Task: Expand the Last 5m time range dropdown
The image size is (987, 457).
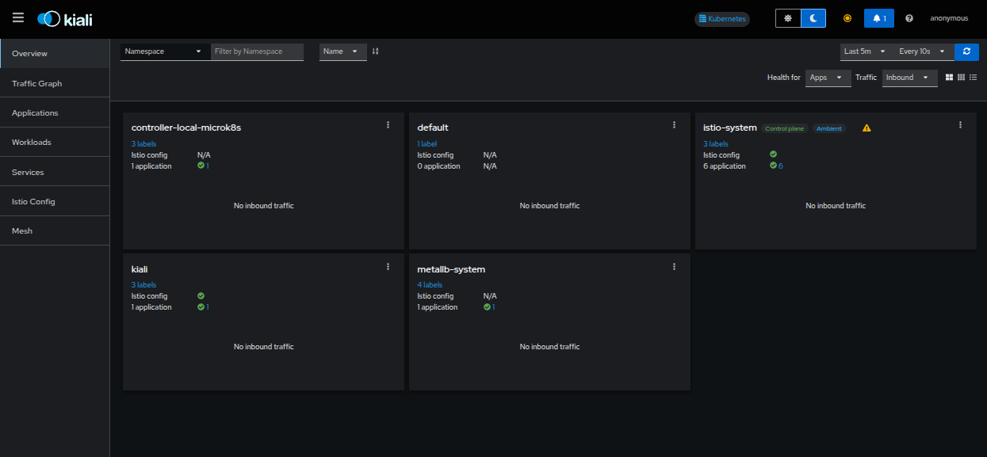Action: [864, 51]
